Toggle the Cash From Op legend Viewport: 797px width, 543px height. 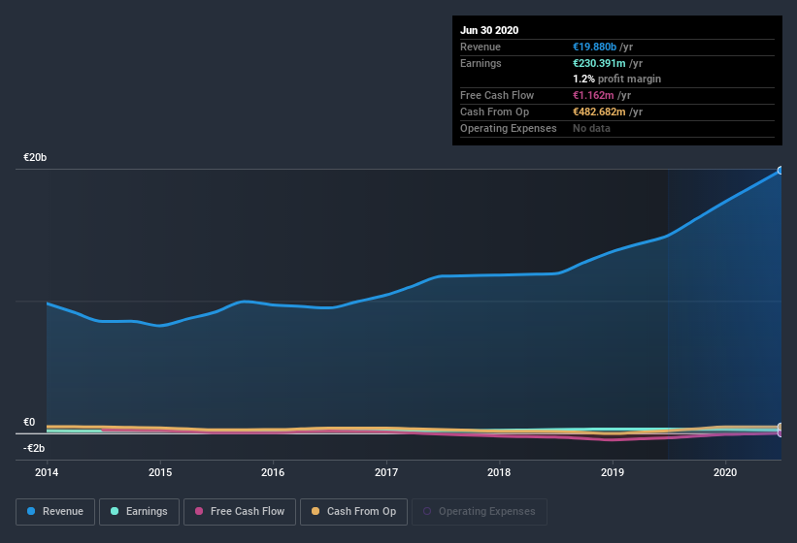353,512
